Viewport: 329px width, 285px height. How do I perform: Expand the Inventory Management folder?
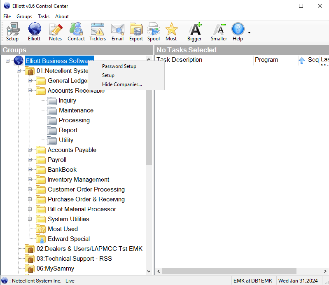pos(30,180)
